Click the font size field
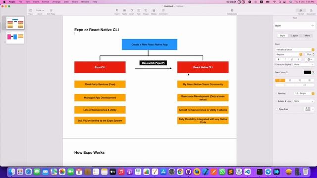 coord(309,54)
